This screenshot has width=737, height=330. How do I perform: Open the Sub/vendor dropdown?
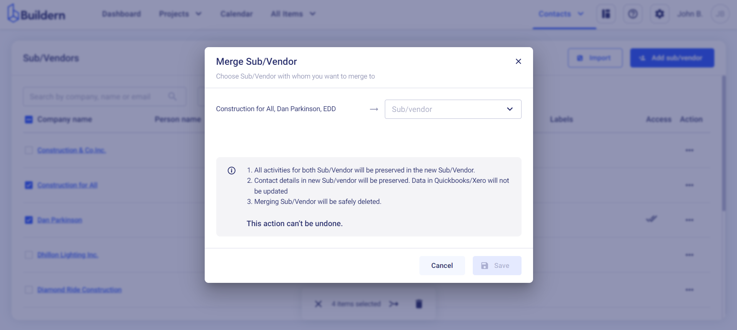click(453, 109)
